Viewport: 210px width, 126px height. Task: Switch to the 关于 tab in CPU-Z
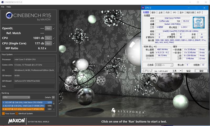pyautogui.click(x=199, y=12)
